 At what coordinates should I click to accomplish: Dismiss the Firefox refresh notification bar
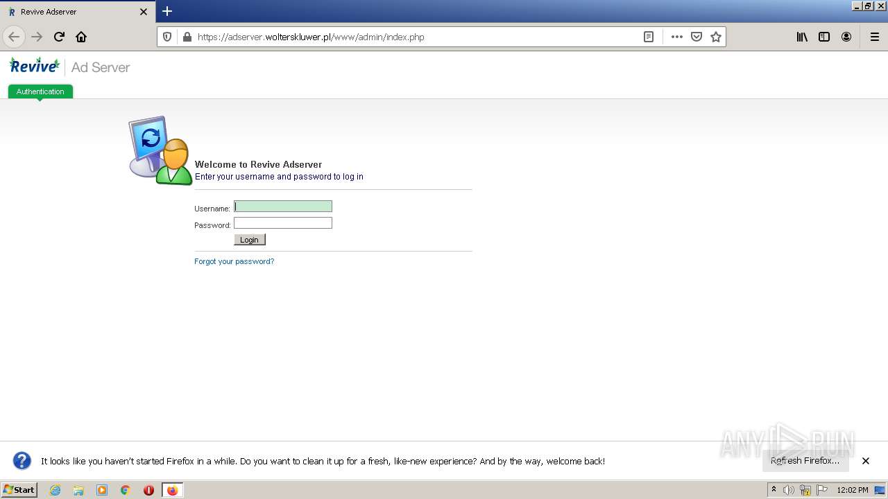(x=866, y=461)
